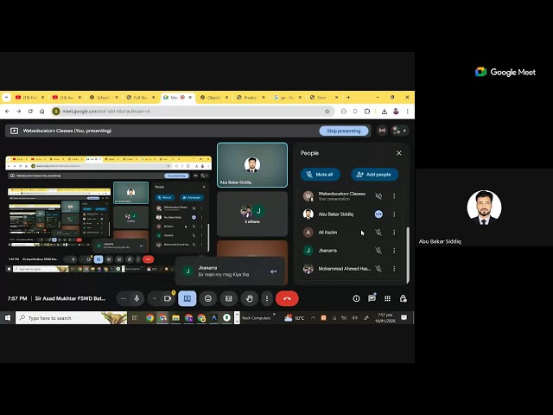Click the companion mode icon beside Stop presenting
Screen dimensions: 553x415
coord(382,131)
